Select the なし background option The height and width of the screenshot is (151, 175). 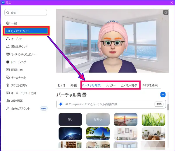click(70, 119)
